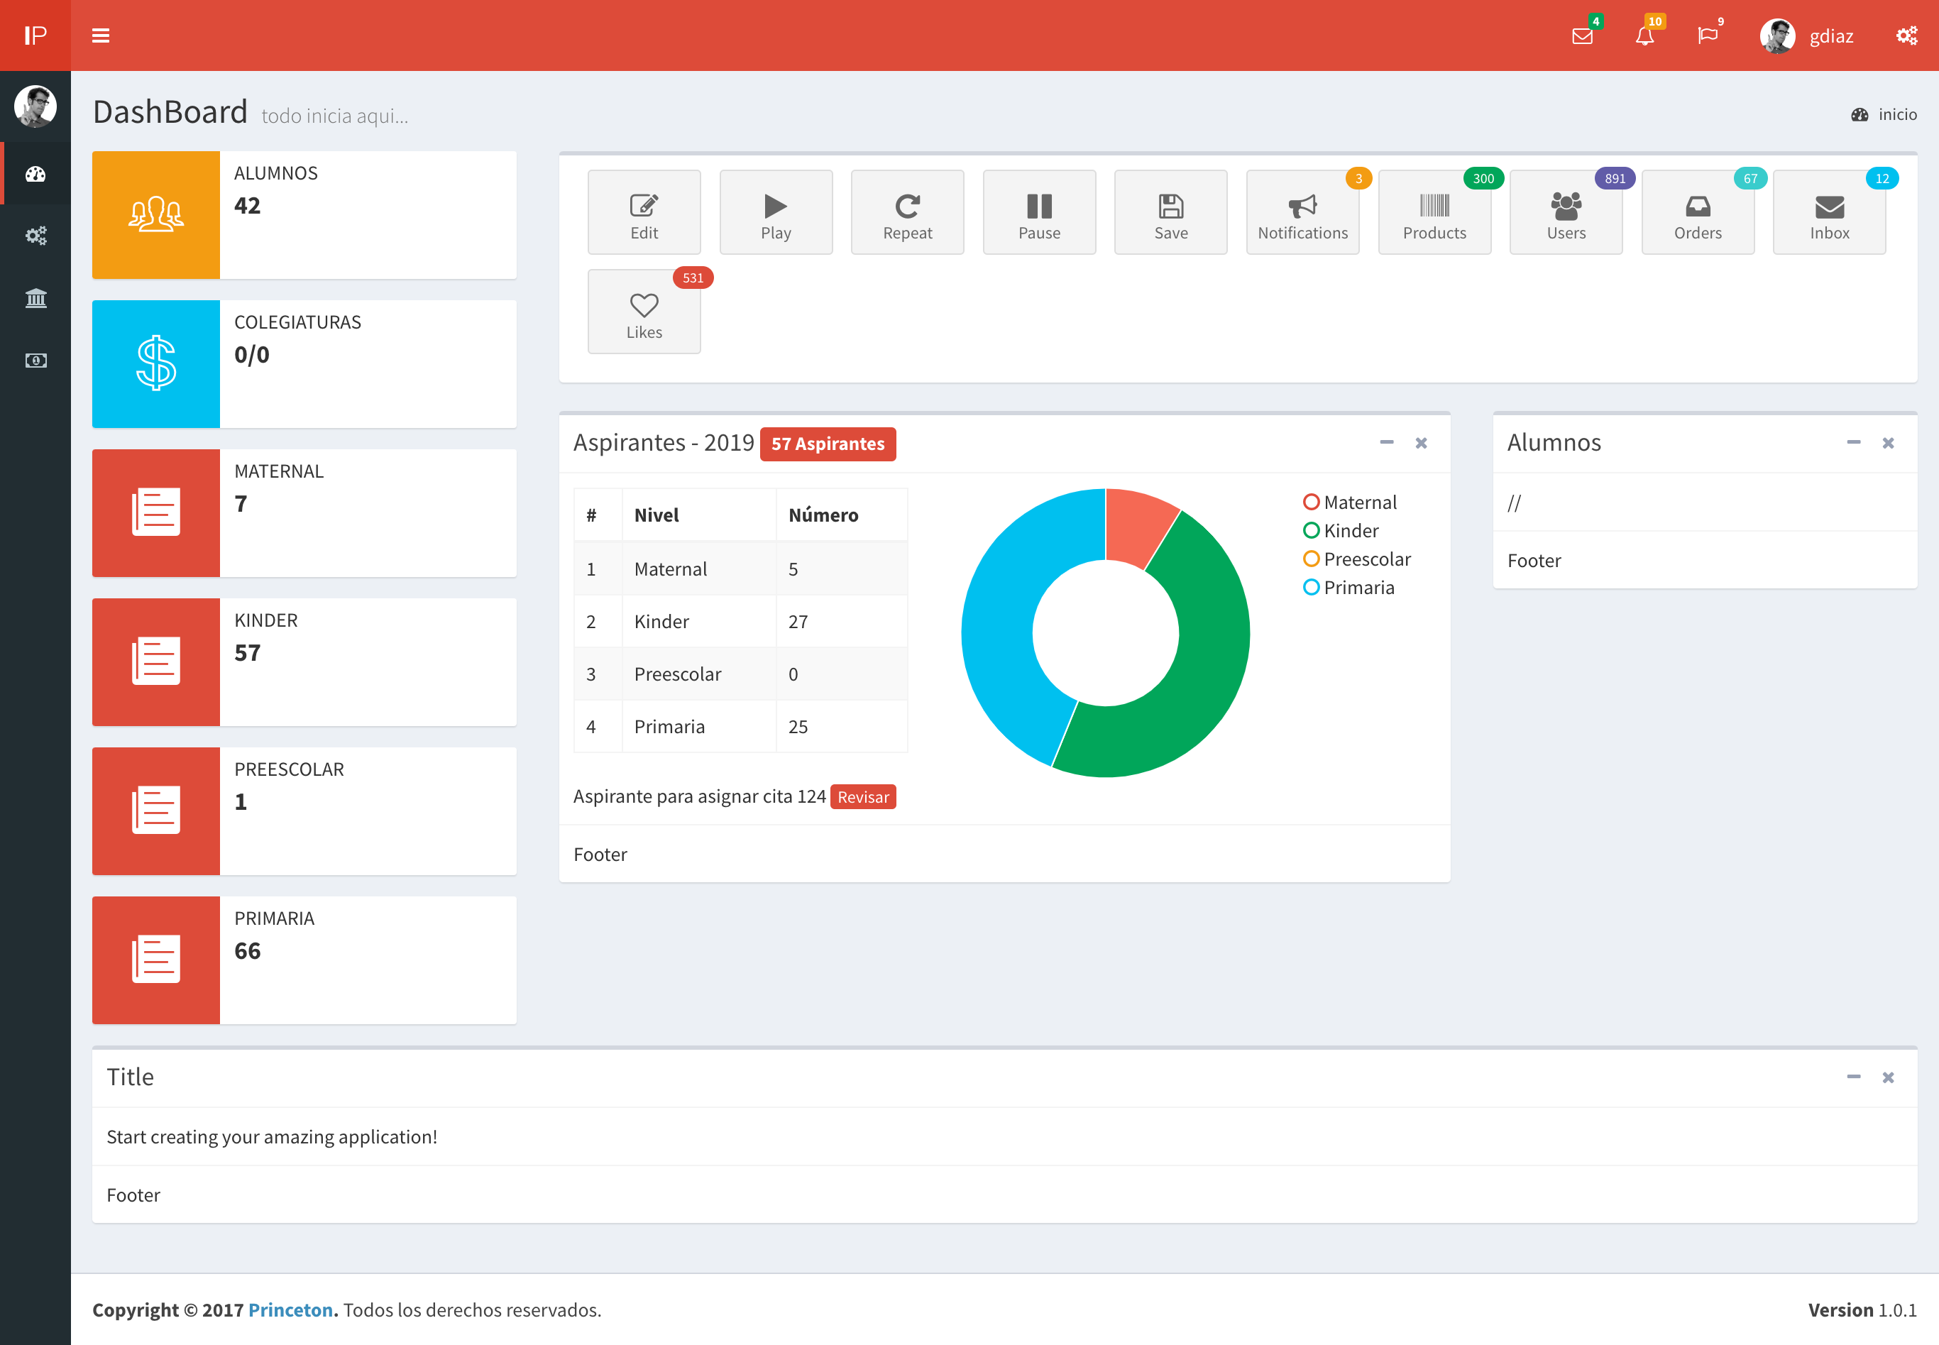
Task: Select the bank building icon in sidebar
Action: coord(35,298)
